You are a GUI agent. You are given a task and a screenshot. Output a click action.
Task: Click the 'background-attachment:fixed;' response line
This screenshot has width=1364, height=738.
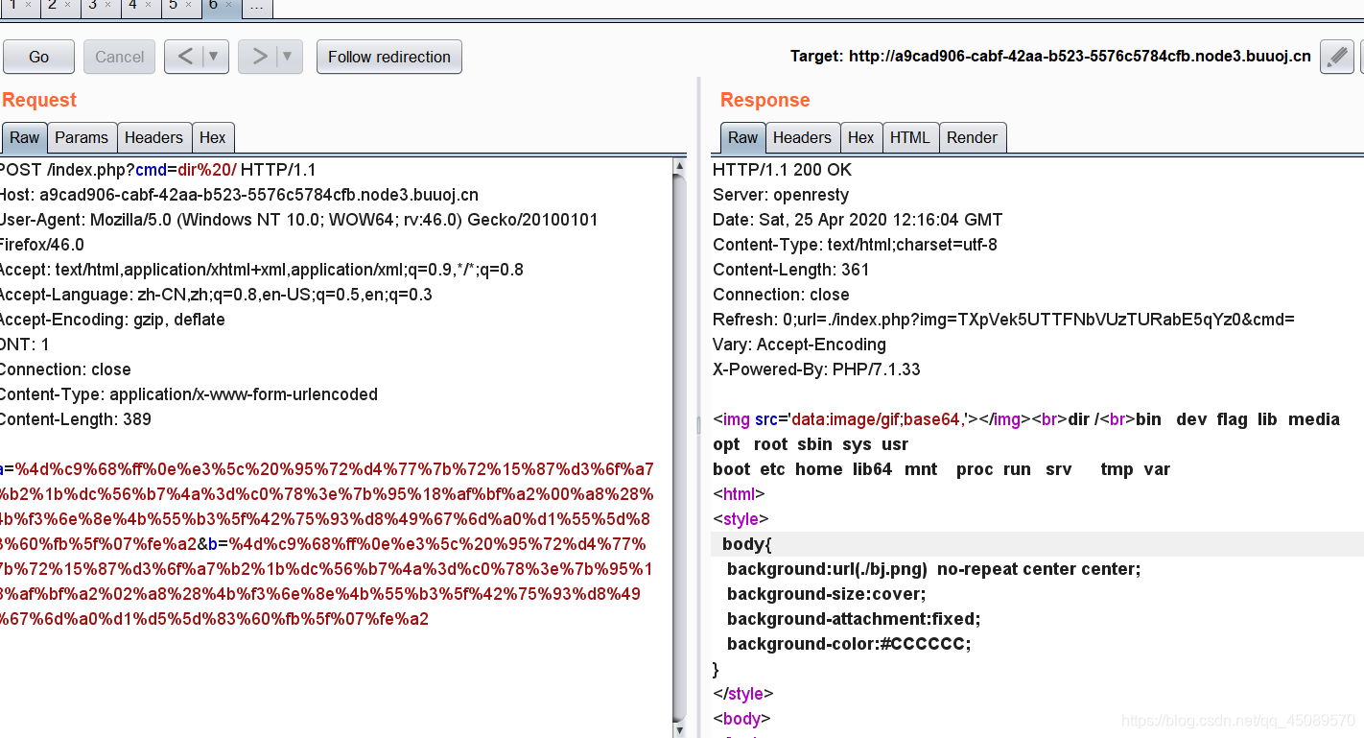click(x=854, y=619)
